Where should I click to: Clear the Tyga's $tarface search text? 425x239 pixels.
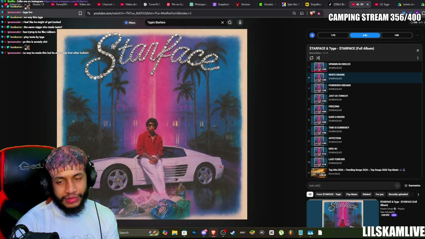click(222, 23)
